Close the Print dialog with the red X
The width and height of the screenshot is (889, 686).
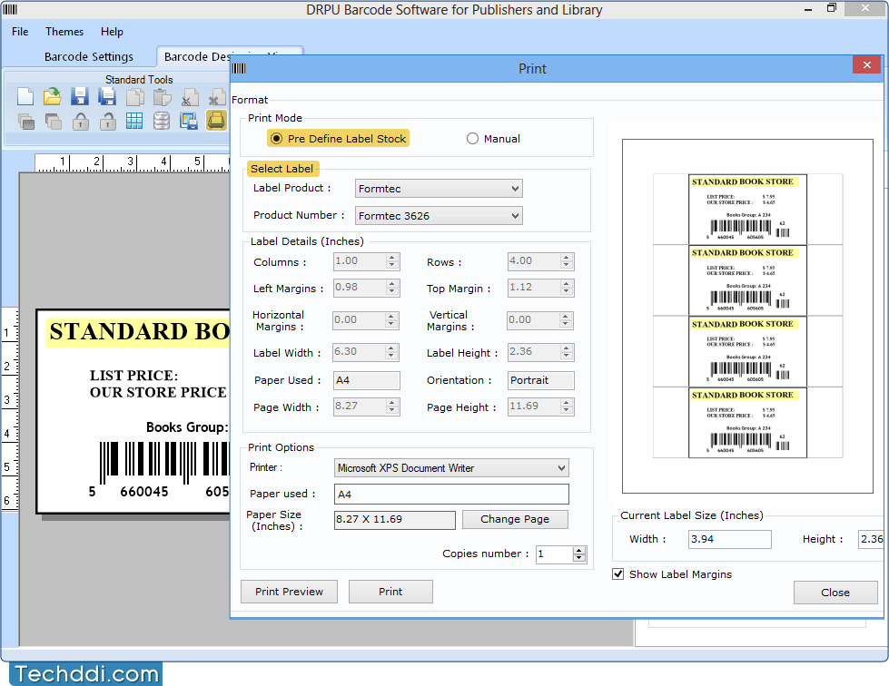[867, 64]
